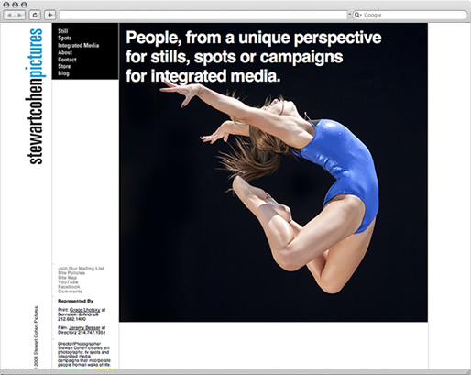The width and height of the screenshot is (471, 375).
Task: Click the stewartcohenpictures vertical logo
Action: [x=36, y=96]
